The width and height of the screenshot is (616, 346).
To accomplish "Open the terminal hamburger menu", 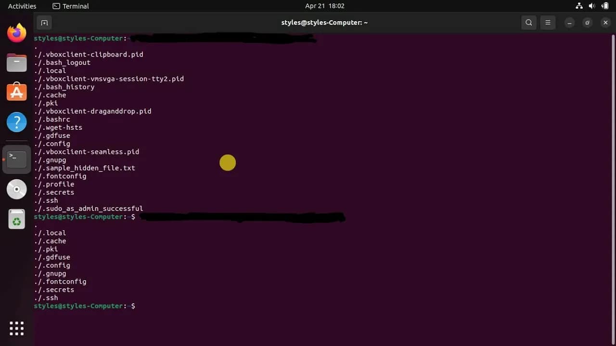I will click(x=548, y=23).
